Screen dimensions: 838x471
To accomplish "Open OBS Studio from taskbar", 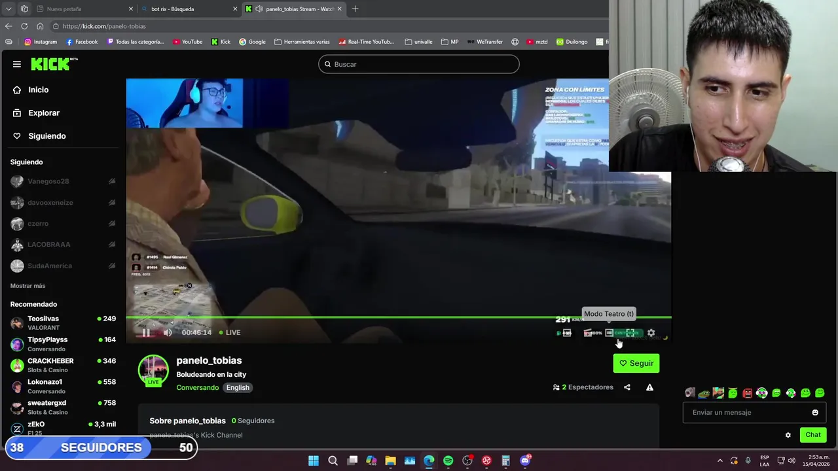I will coord(467,461).
